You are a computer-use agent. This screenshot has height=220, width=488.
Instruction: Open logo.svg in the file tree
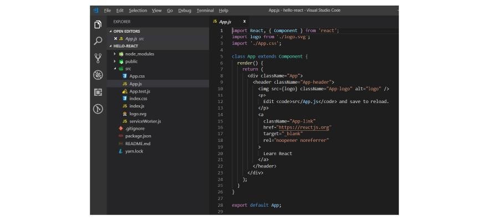[x=138, y=114]
